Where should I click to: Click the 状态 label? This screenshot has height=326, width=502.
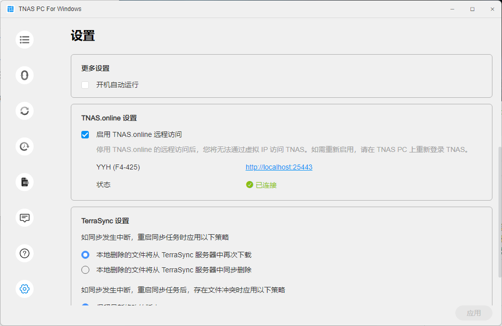(x=103, y=185)
